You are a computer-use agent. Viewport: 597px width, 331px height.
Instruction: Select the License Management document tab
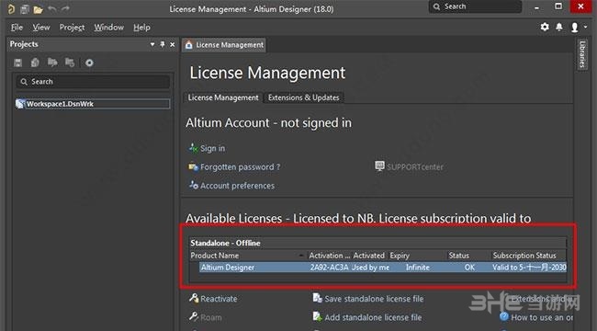coord(224,45)
